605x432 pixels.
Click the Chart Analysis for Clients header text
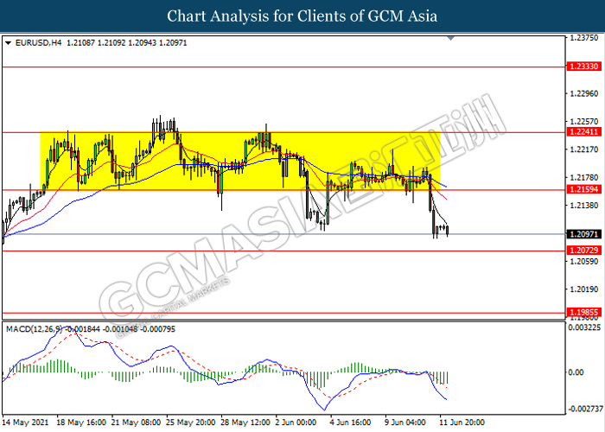[x=302, y=16]
